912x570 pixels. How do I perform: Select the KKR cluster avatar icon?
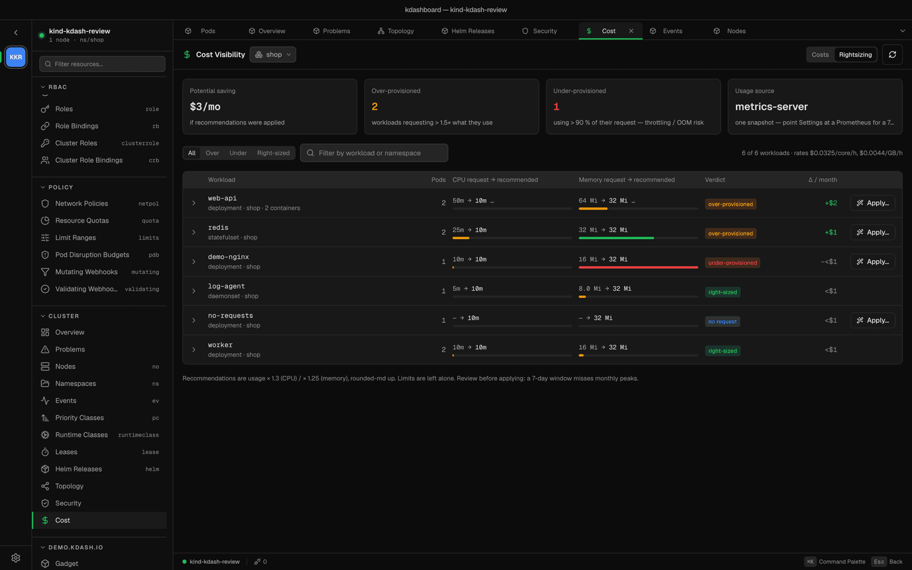click(16, 57)
